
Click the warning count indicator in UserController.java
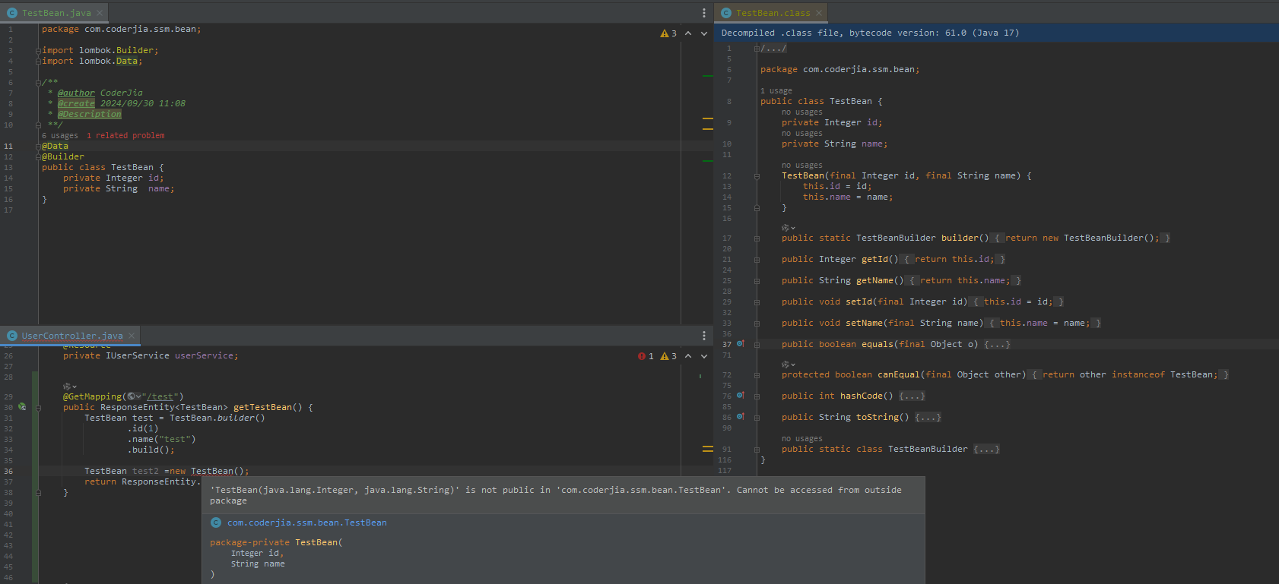point(668,356)
